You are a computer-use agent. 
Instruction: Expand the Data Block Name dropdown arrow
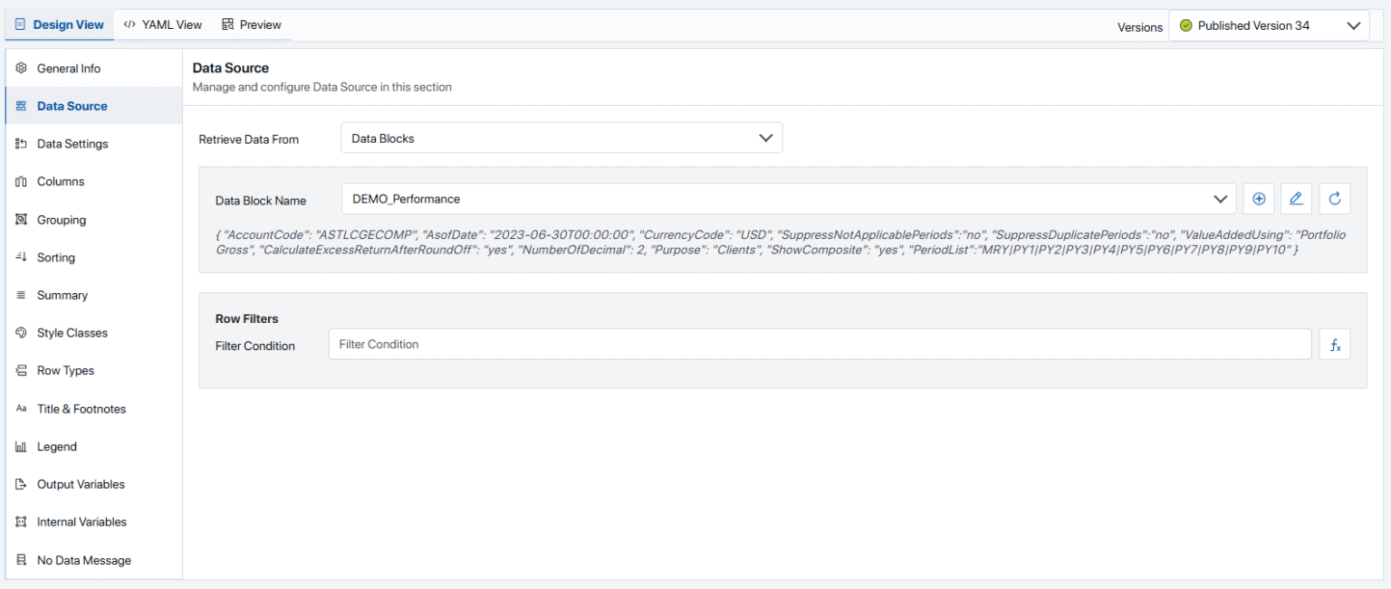tap(1219, 199)
